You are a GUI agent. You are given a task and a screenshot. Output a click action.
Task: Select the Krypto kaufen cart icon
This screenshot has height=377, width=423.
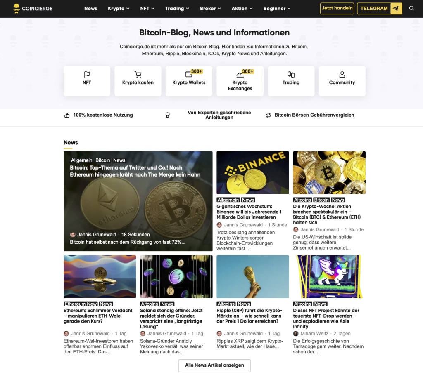pos(138,74)
